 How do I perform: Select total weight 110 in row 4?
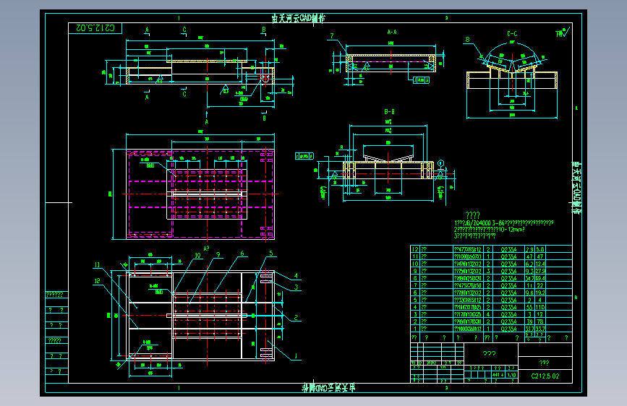tap(539, 307)
